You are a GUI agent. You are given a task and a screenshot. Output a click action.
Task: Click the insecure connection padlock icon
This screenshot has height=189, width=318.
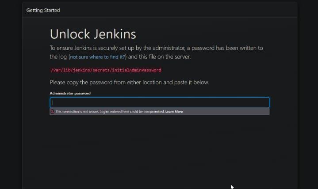tap(52, 112)
